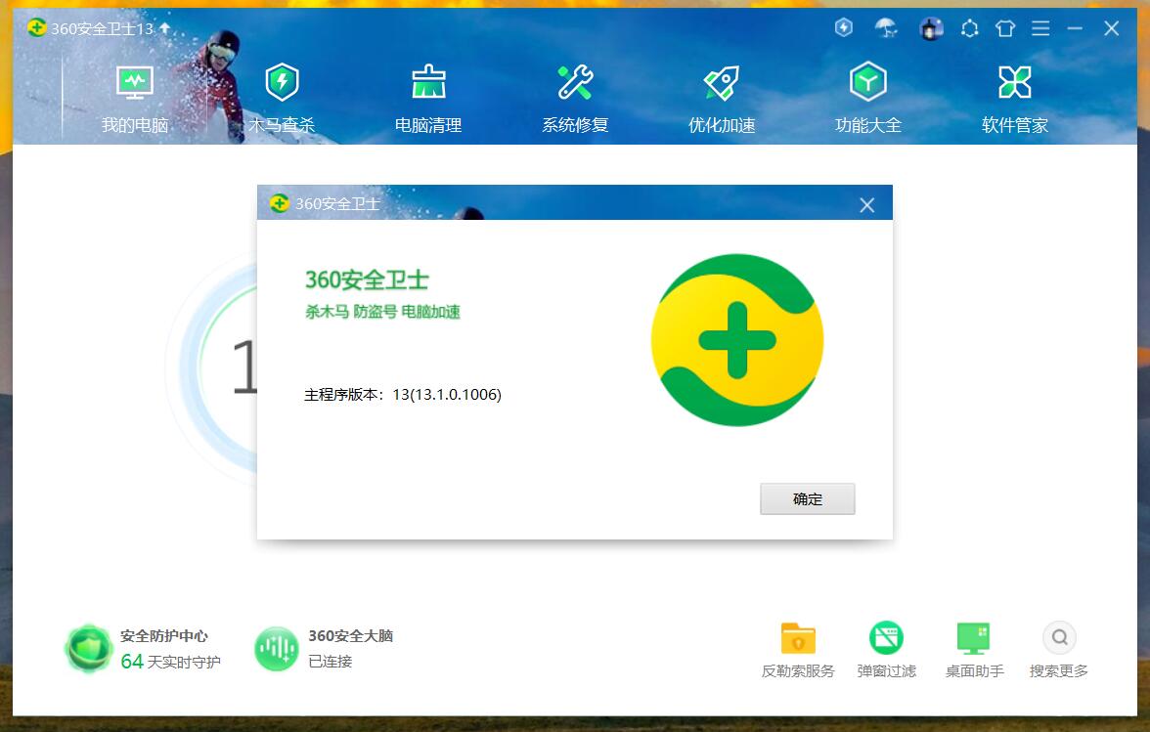Image resolution: width=1150 pixels, height=732 pixels.
Task: Click 确定 button in about dialog
Action: [x=808, y=499]
